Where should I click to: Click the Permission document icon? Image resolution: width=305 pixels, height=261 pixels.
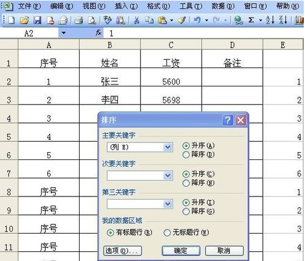tap(50, 20)
